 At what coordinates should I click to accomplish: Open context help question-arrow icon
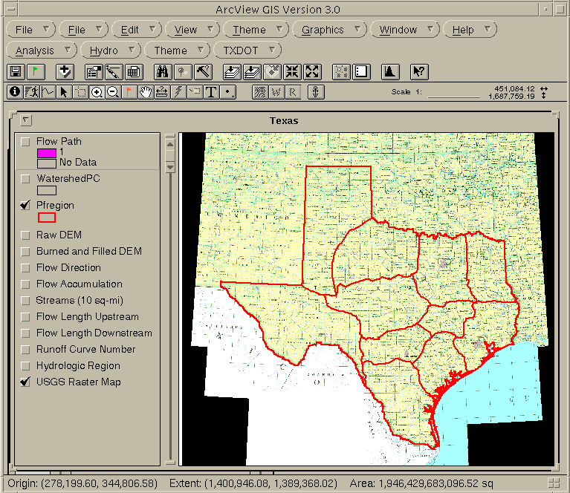pyautogui.click(x=419, y=72)
